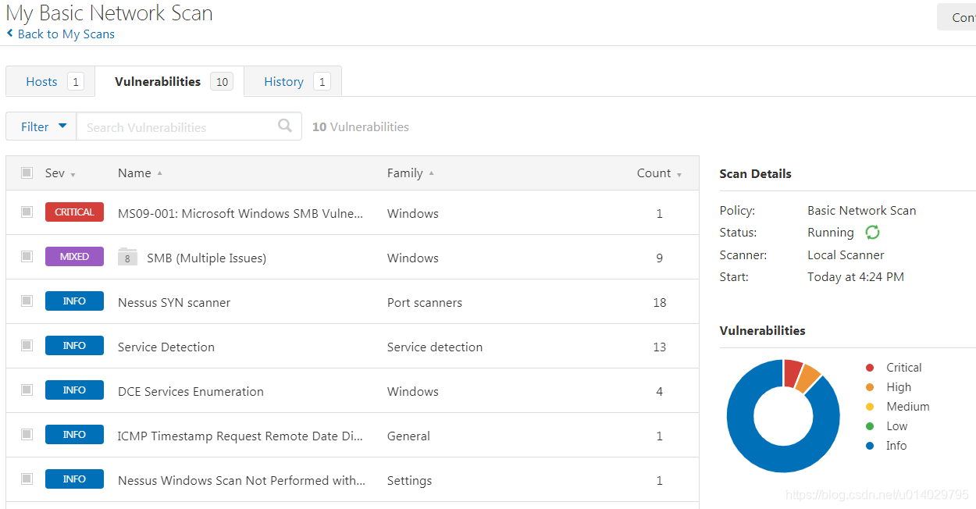This screenshot has width=976, height=509.
Task: Click INFO badge for Nessus SYN scanner
Action: tap(74, 301)
